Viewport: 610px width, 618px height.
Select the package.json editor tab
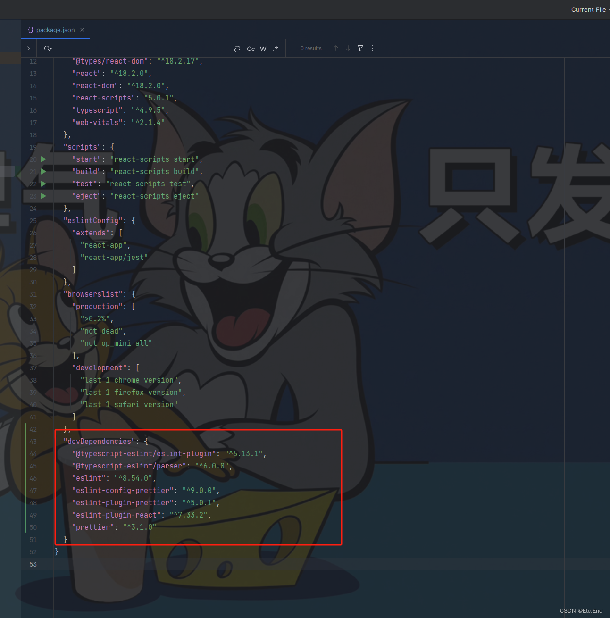tap(55, 30)
